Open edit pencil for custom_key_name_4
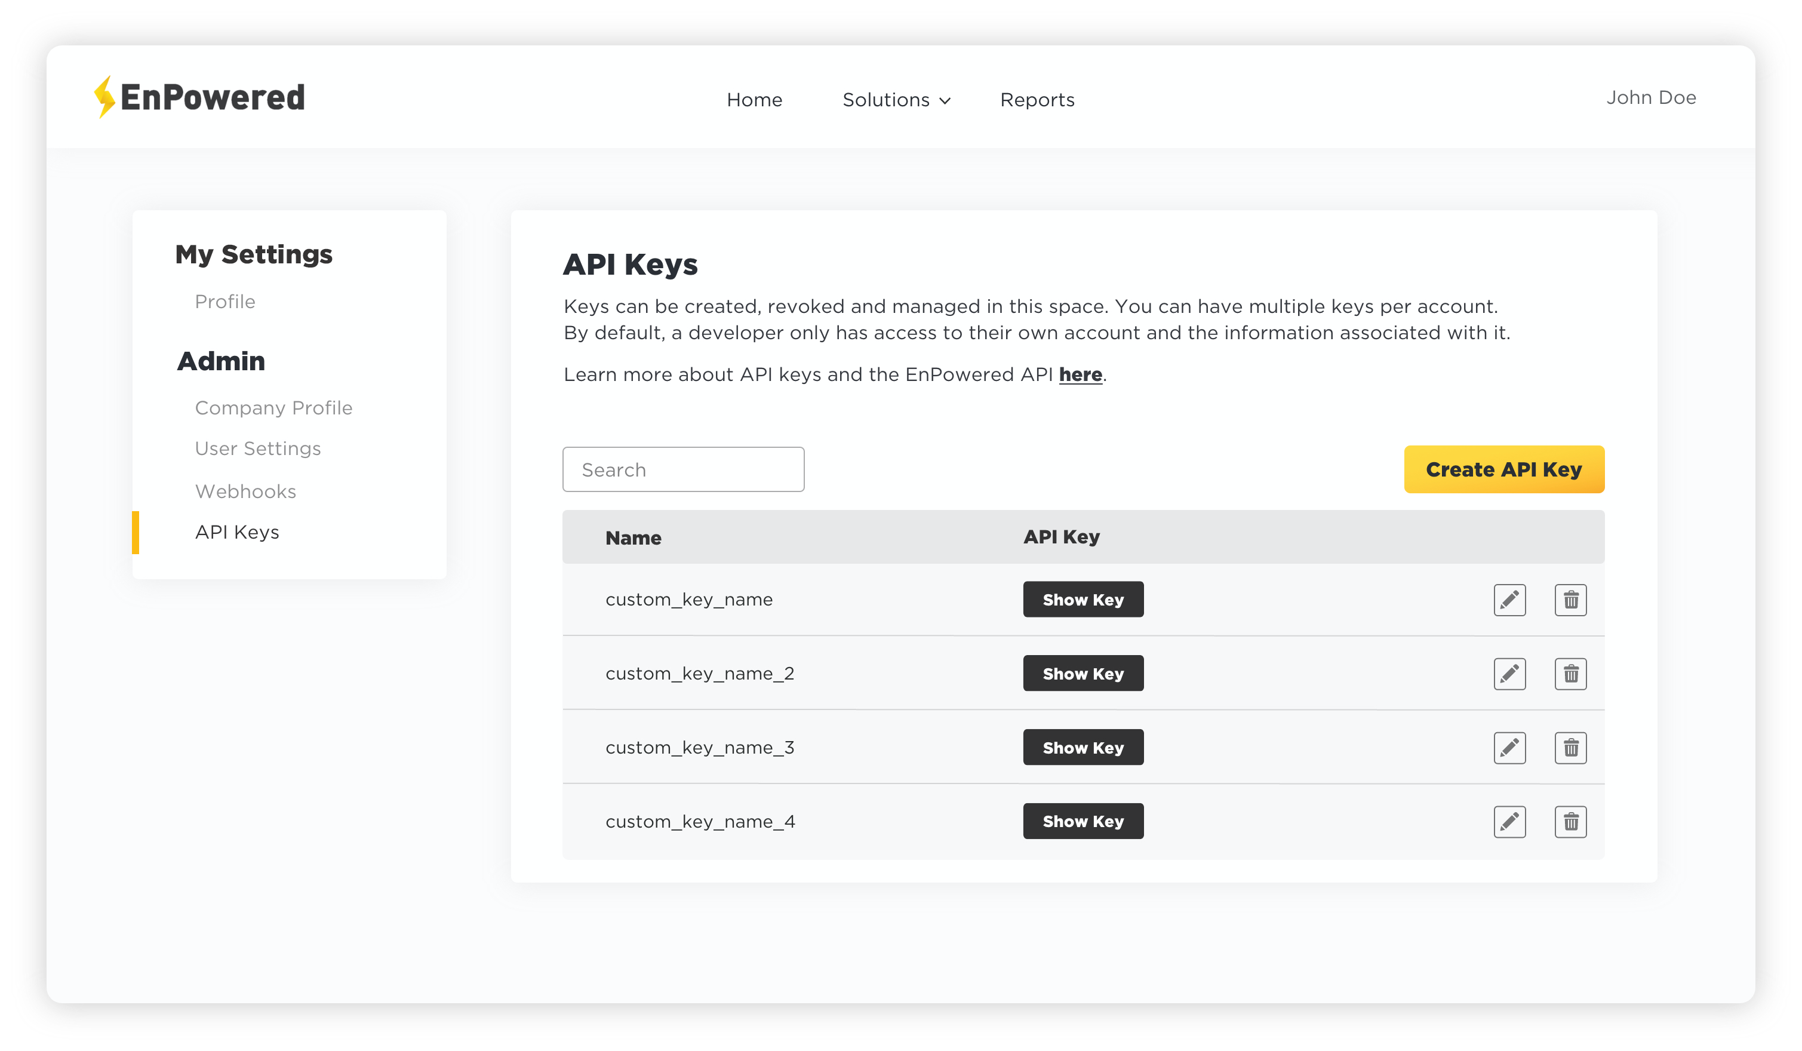Viewport: 1802px width, 1051px height. pyautogui.click(x=1509, y=822)
